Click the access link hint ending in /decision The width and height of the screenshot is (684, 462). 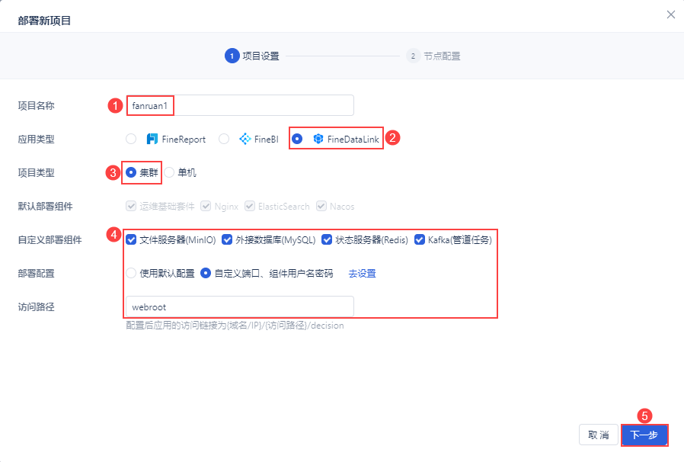point(235,326)
